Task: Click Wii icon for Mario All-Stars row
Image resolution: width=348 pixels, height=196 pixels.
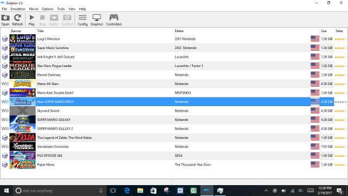Action: pyautogui.click(x=5, y=84)
